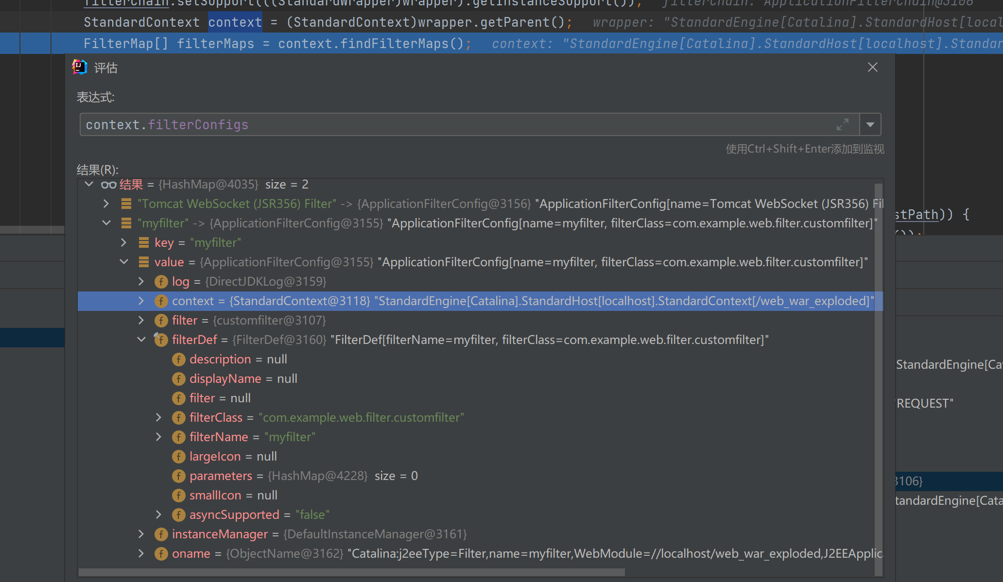Click the field icon next to parameters
This screenshot has width=1003, height=582.
point(178,476)
